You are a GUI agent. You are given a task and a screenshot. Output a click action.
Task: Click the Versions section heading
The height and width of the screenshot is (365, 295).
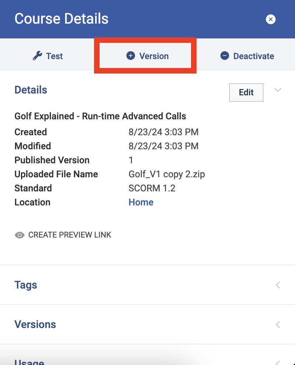coord(35,324)
